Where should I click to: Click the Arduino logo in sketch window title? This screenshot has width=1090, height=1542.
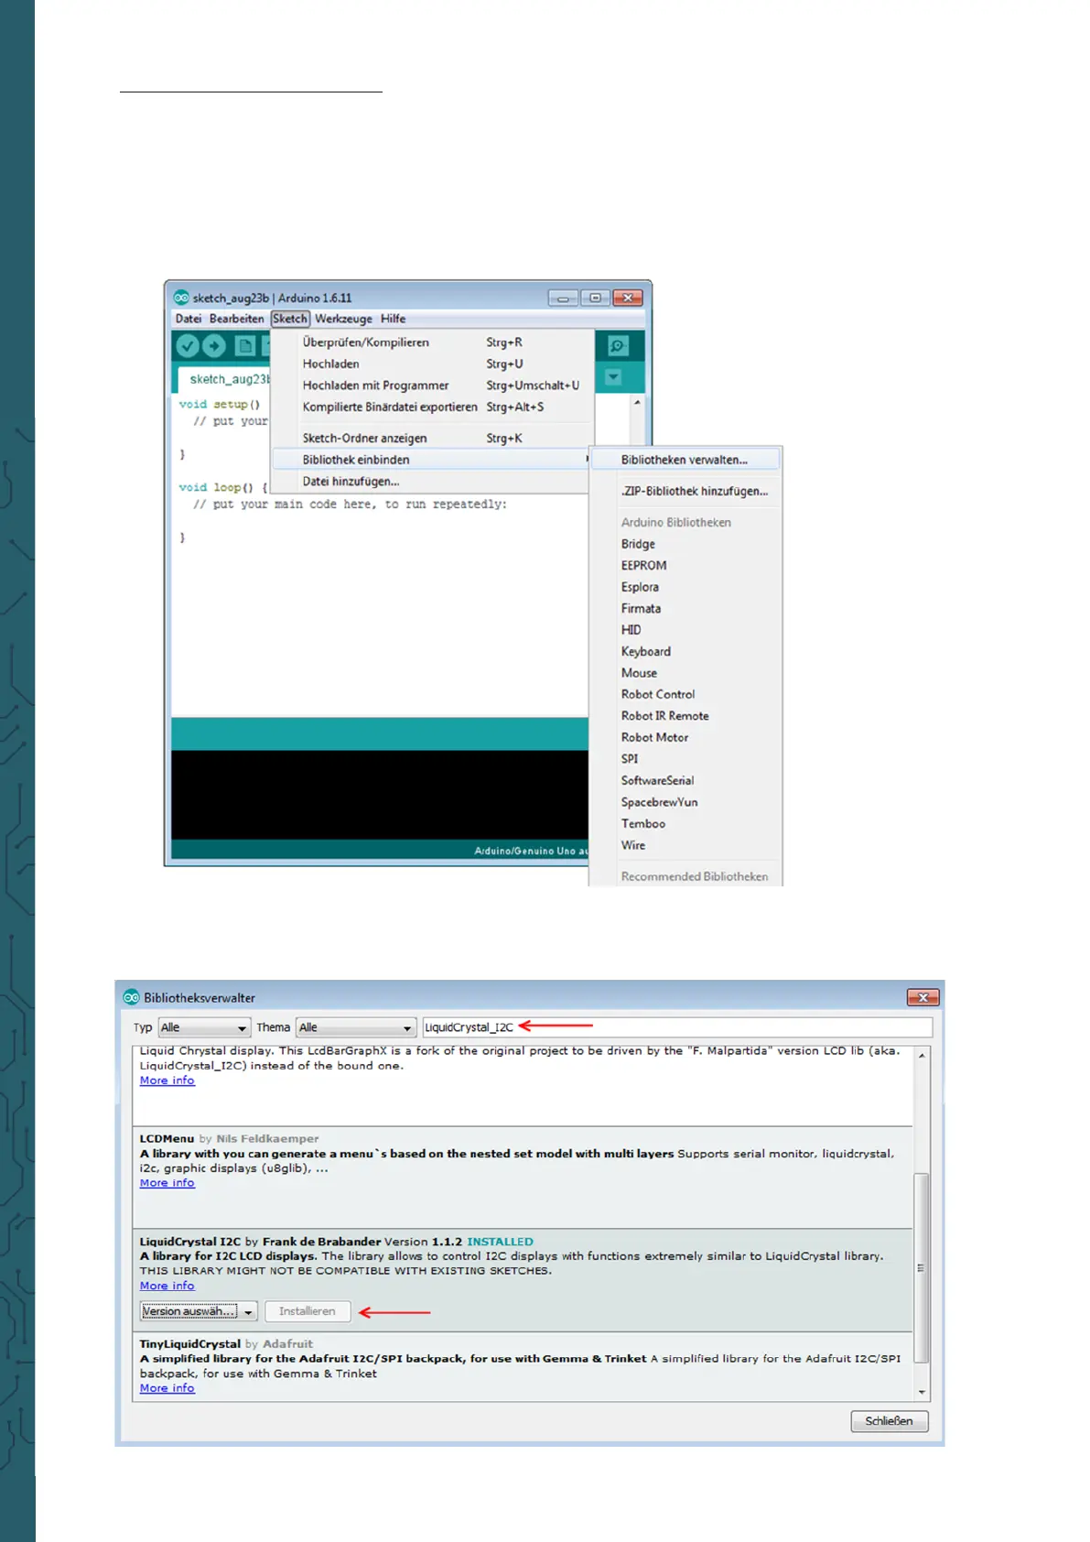181,298
